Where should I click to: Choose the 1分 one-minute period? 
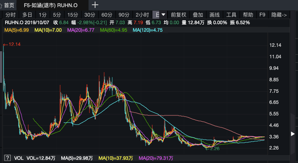coord(43,15)
